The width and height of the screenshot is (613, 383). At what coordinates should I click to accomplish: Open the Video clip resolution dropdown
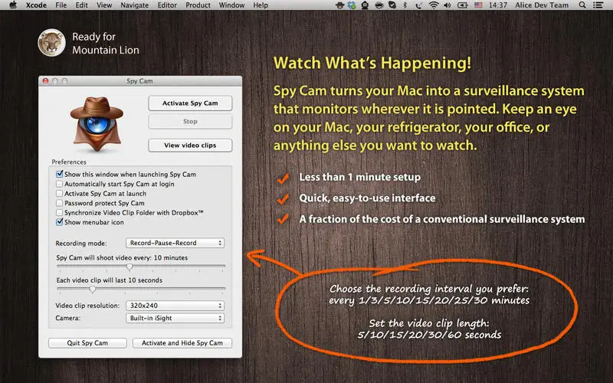click(x=175, y=306)
